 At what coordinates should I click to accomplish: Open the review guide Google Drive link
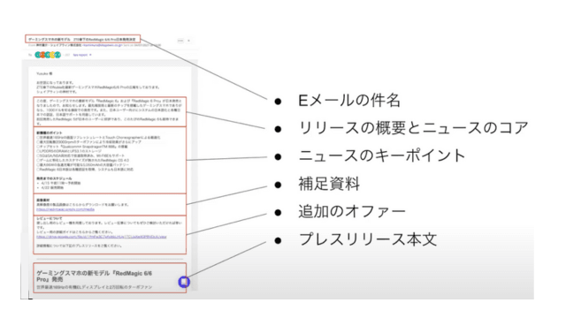pos(102,237)
